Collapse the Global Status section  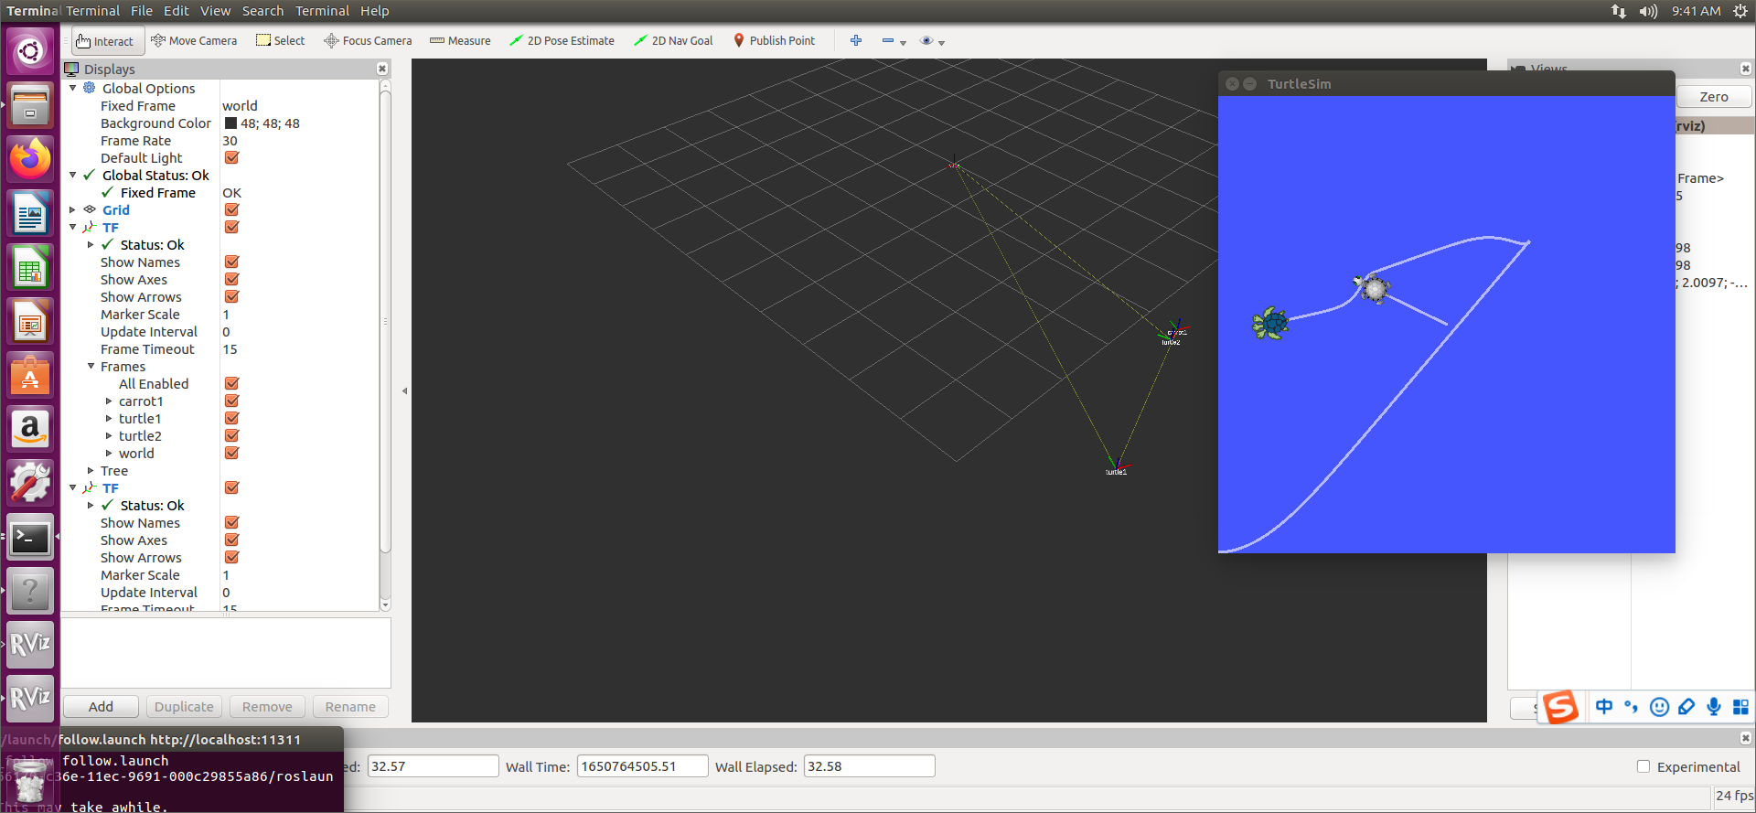(x=73, y=176)
